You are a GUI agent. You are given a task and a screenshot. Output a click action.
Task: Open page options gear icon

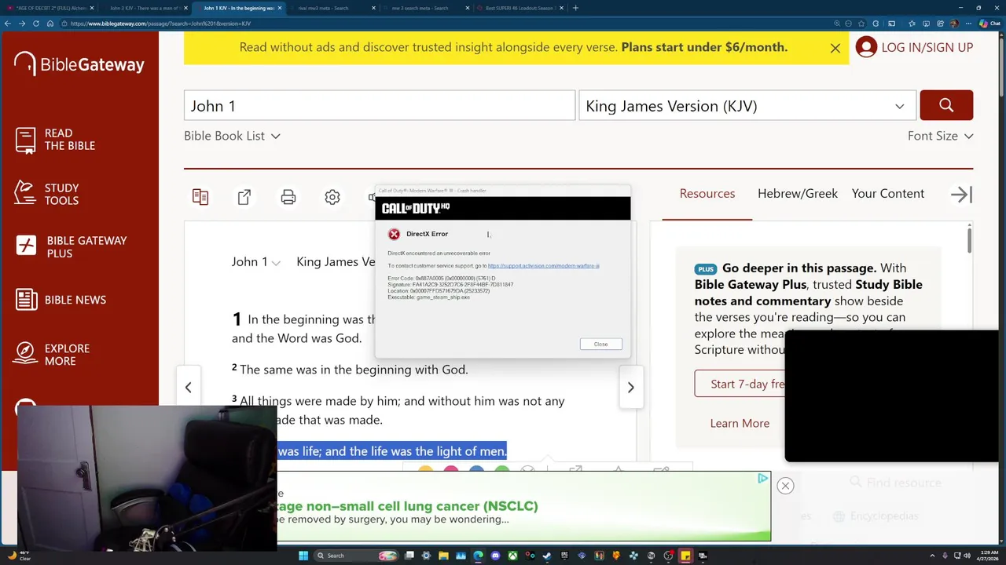tap(332, 197)
